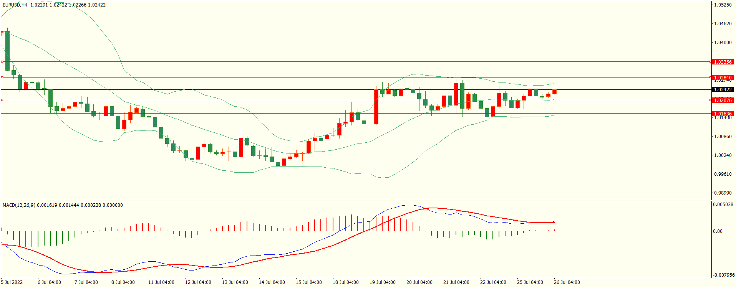Click the red 1.01636 price level label
Viewport: 736px width, 287px height.
pyautogui.click(x=722, y=114)
